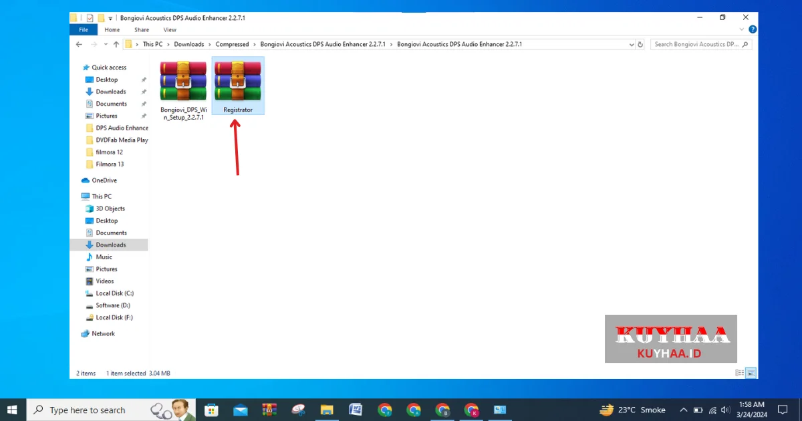
Task: Switch to details view in status bar
Action: point(739,373)
